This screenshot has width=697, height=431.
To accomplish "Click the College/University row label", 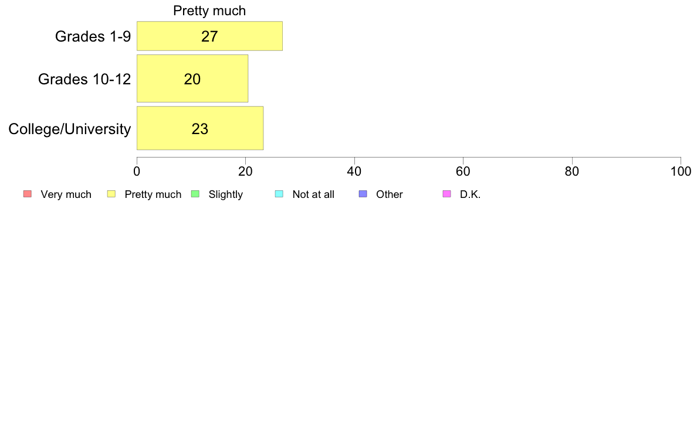I will tap(70, 129).
